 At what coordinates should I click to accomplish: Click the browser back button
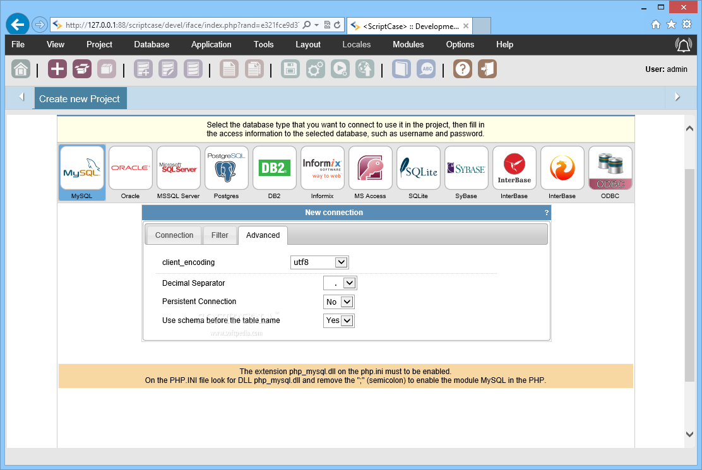point(18,25)
